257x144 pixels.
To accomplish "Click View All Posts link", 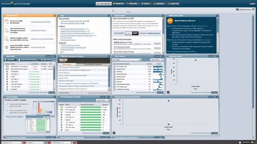I will click(64, 93).
